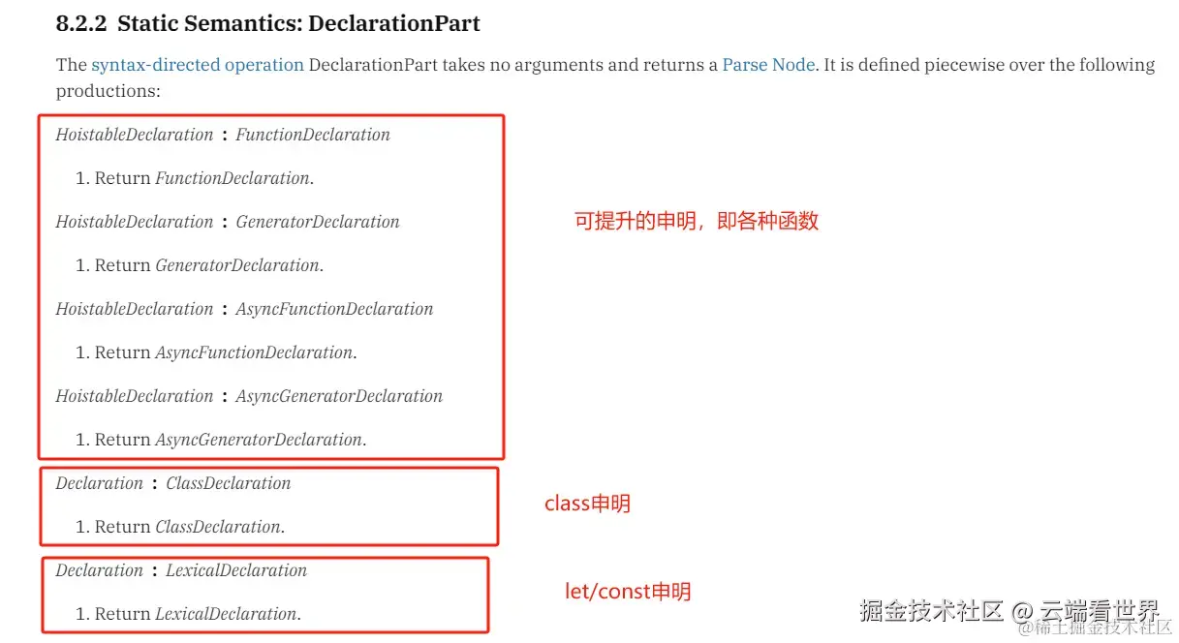Click the Declaration nonterminal before ClassDeclaration
Viewport: 1179px width, 643px height.
pyautogui.click(x=99, y=483)
